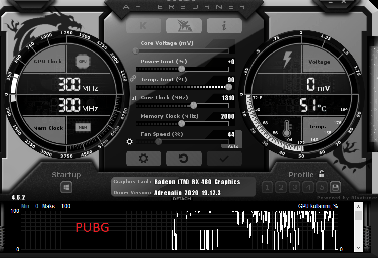Open settings gear button below sliders

click(144, 159)
